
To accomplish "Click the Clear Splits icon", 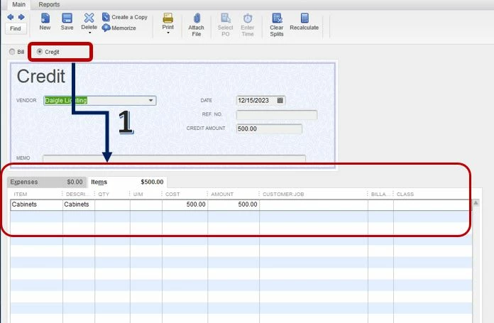I will pyautogui.click(x=277, y=18).
